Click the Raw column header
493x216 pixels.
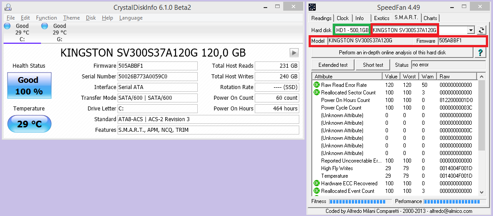tap(457, 77)
